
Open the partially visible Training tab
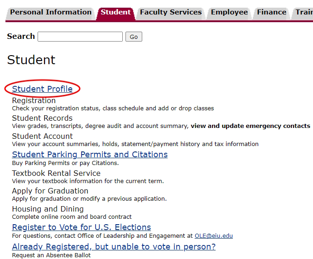(303, 13)
